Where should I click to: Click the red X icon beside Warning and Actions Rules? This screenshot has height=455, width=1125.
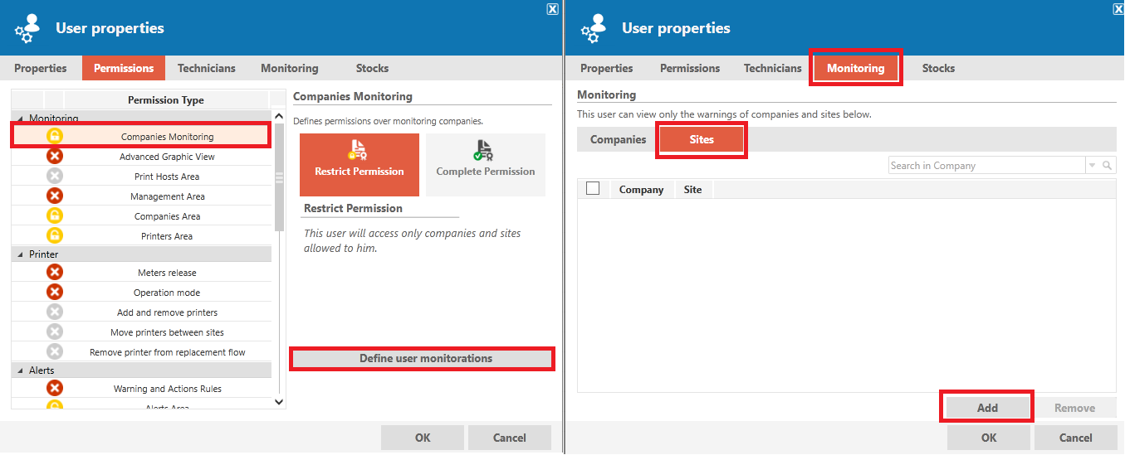pos(55,388)
